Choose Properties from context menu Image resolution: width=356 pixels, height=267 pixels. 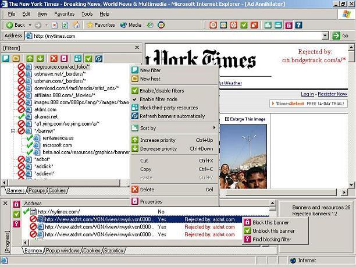tap(174, 202)
